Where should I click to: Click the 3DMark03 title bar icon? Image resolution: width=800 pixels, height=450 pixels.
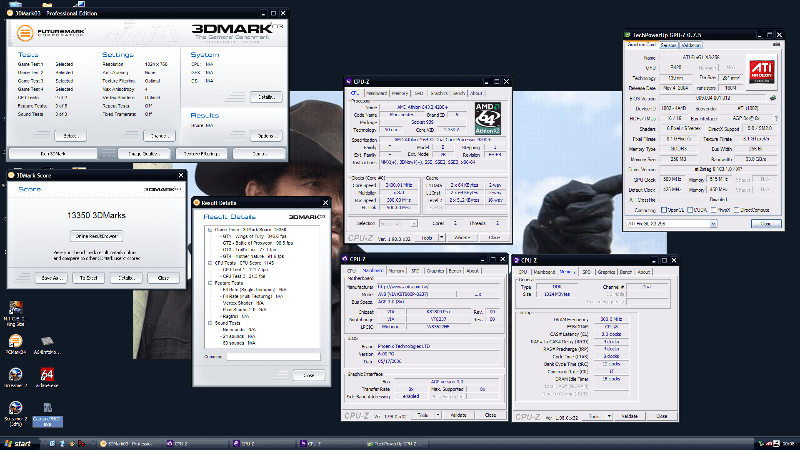point(10,13)
